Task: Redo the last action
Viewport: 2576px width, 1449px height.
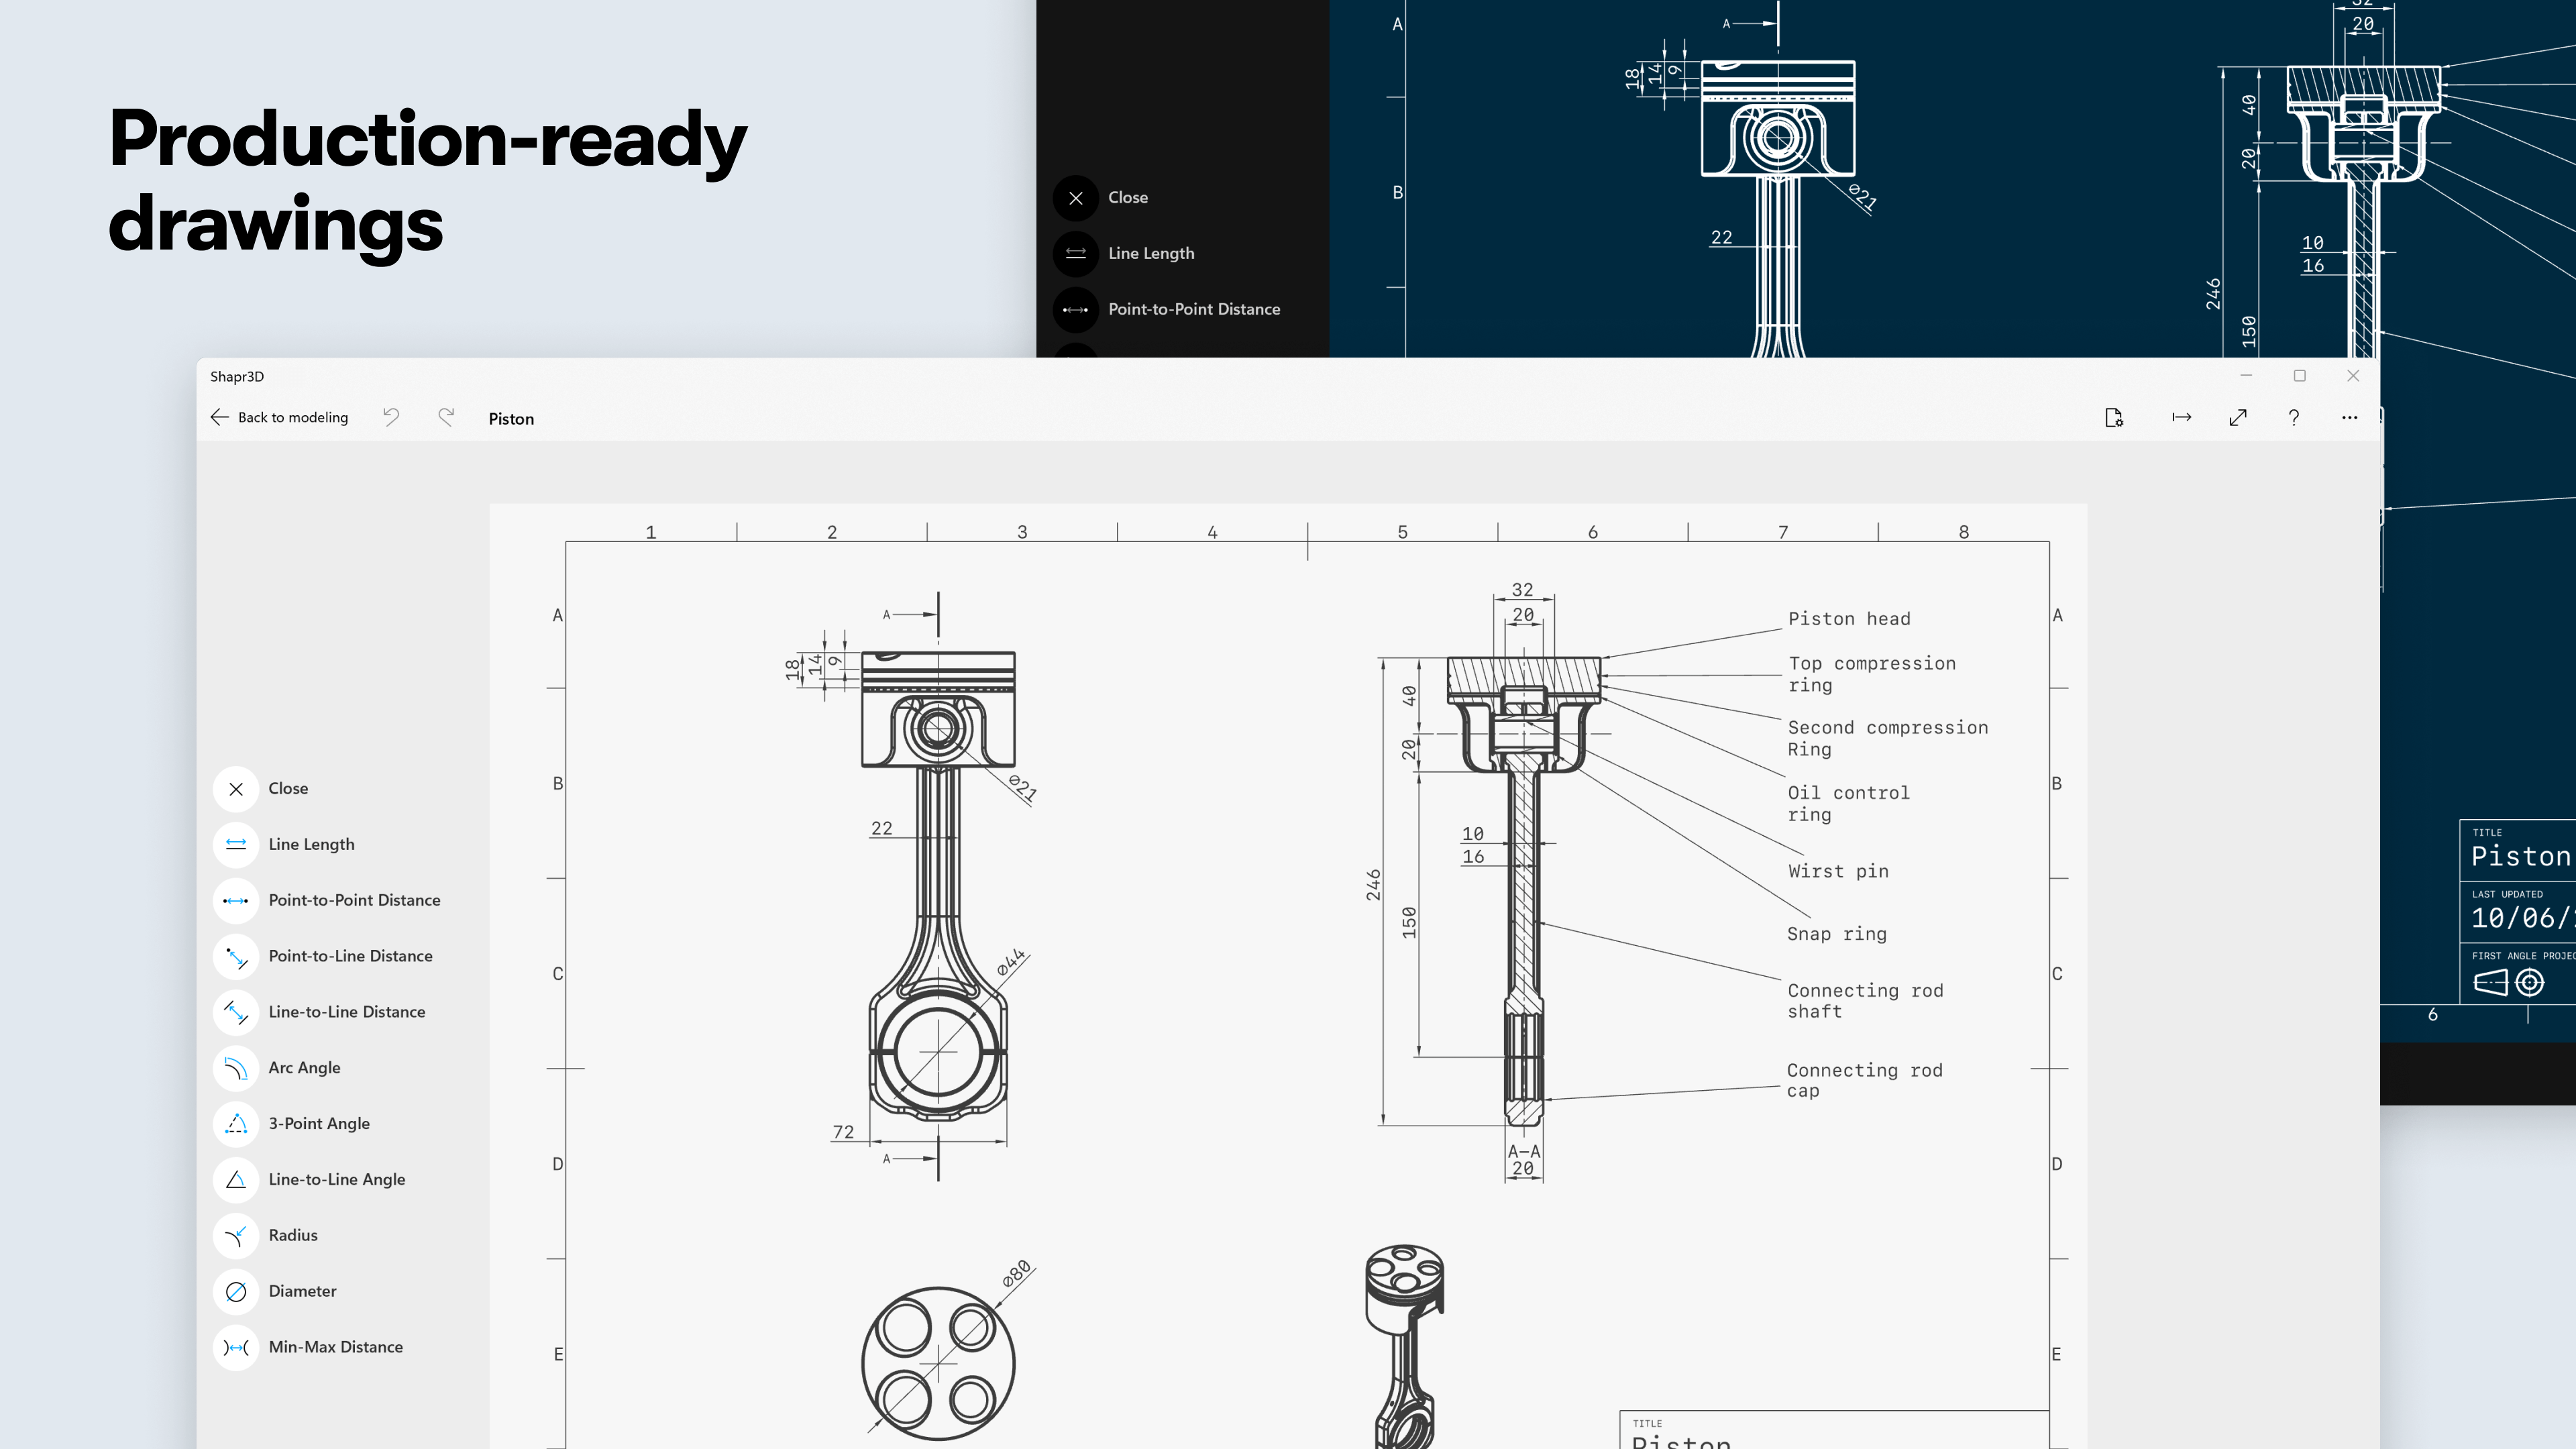Action: coord(446,418)
